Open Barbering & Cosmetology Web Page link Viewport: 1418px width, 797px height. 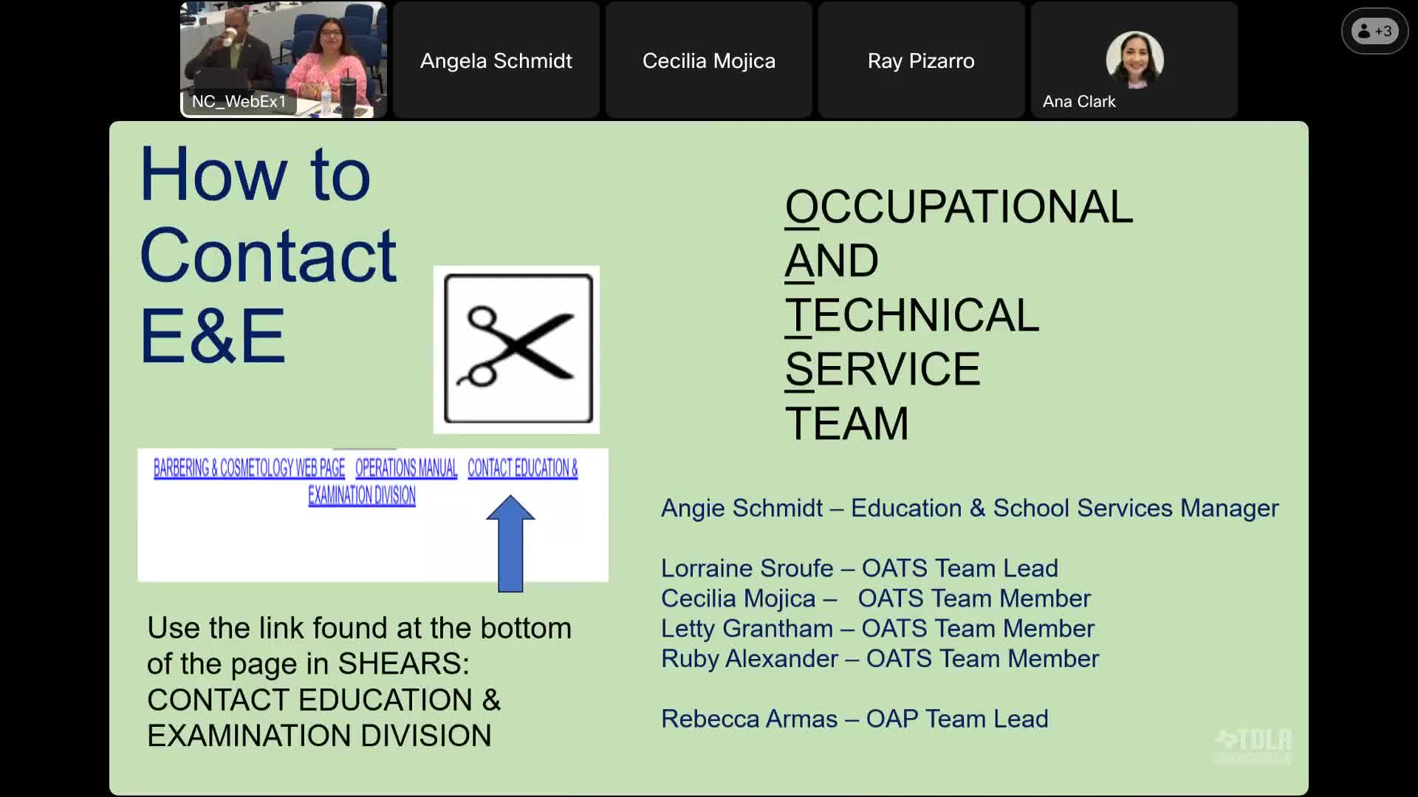(x=249, y=469)
